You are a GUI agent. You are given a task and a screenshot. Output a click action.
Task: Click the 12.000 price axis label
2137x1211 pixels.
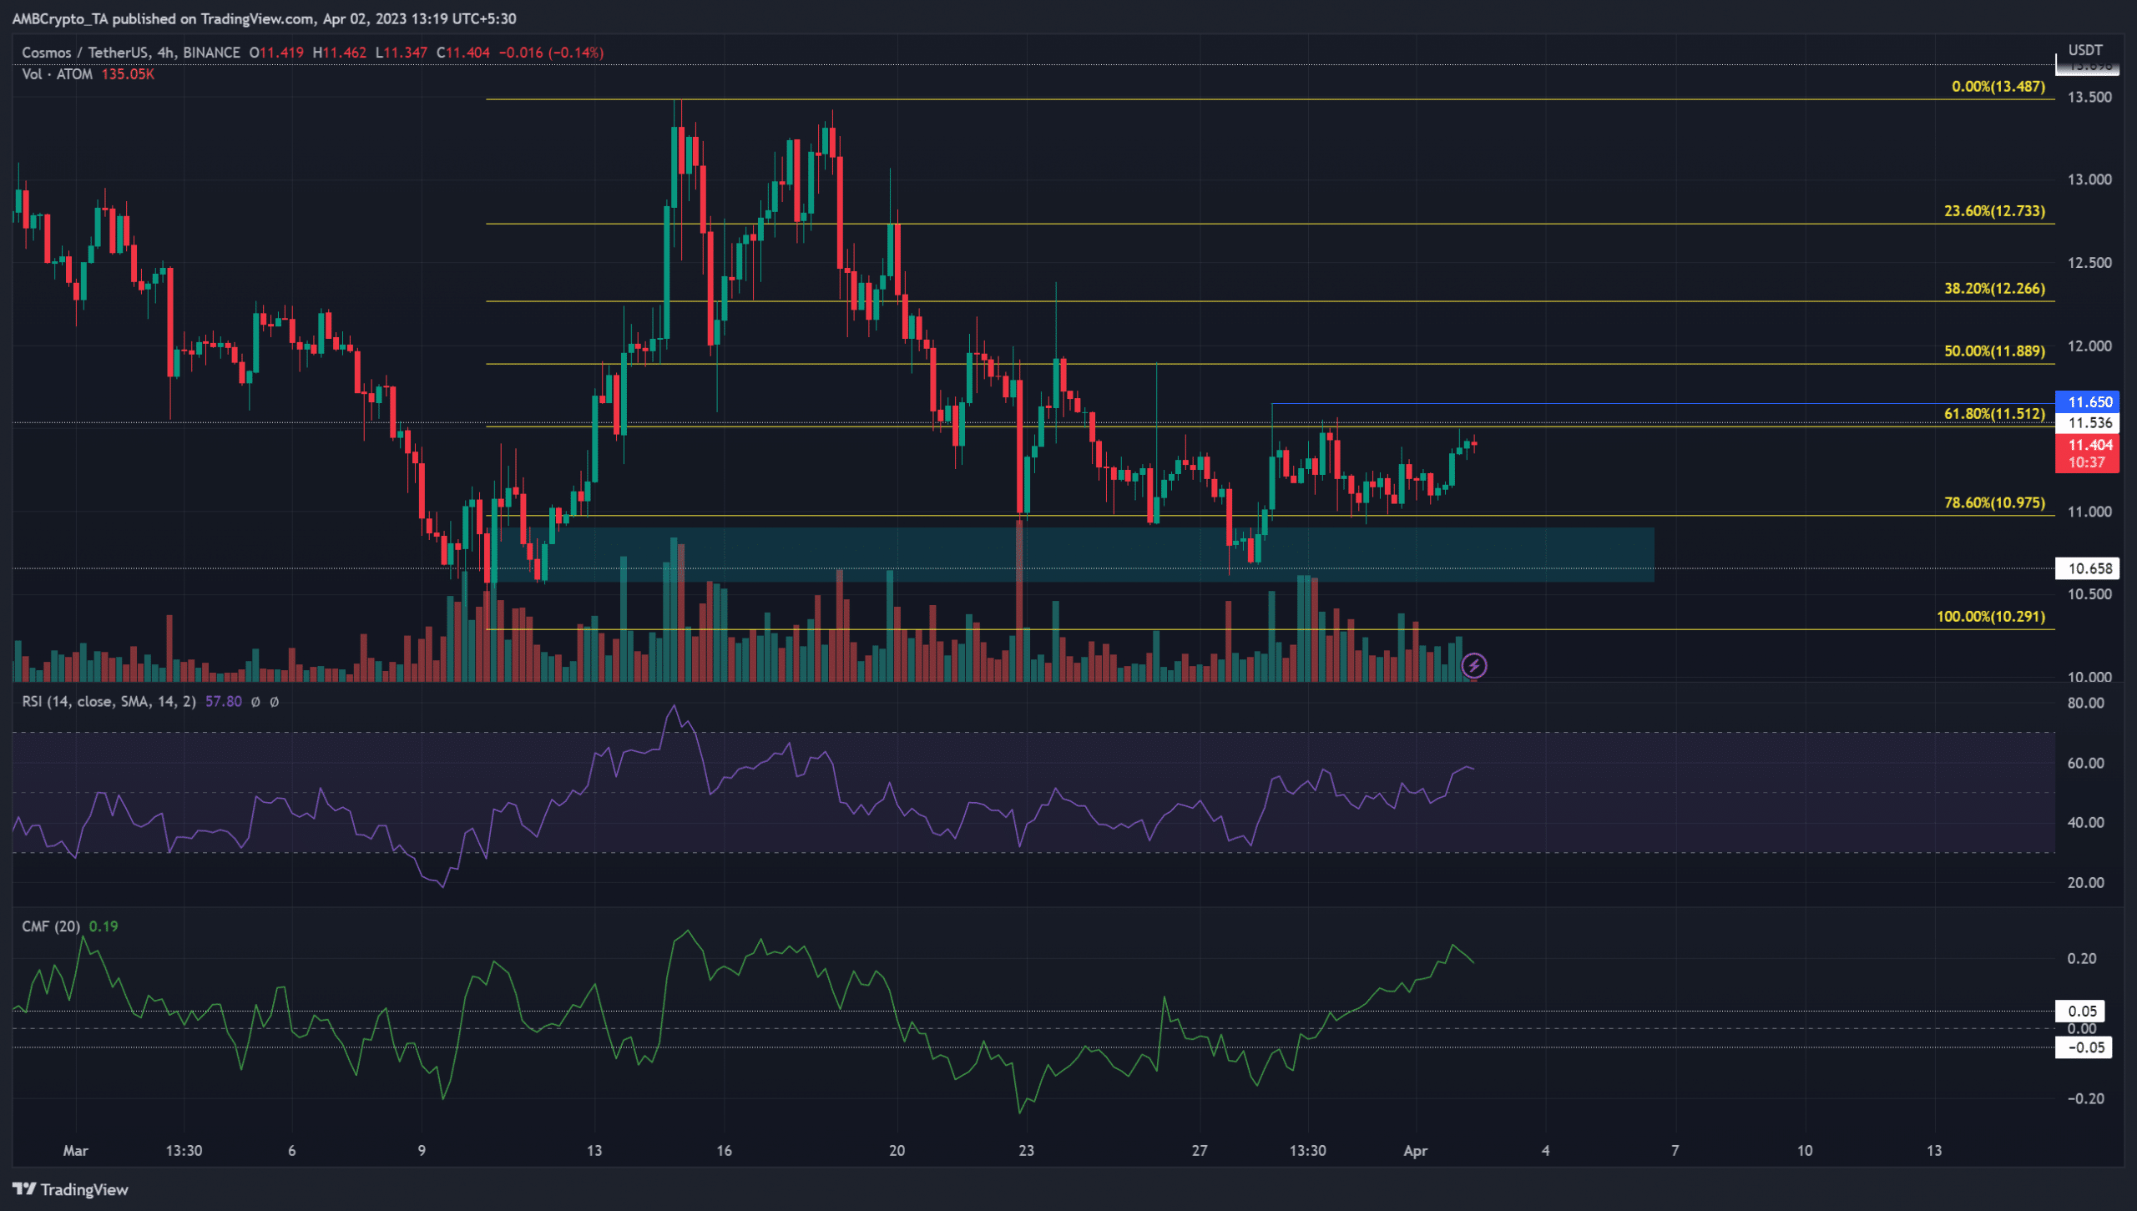tap(2089, 346)
